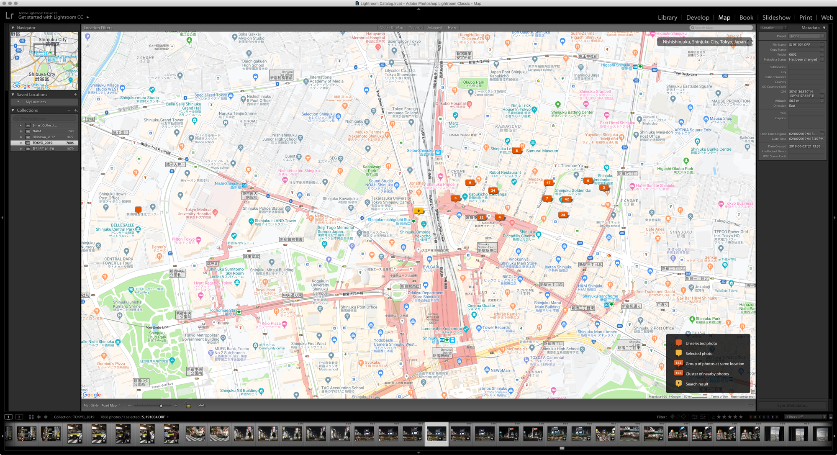Screen dimensions: 837x455
Task: Click the Search Map input field
Action: [722, 28]
